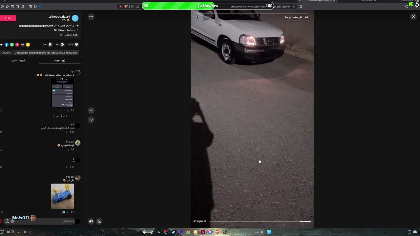420x236 pixels.
Task: Click the yellow repost share icon
Action: click(x=28, y=45)
